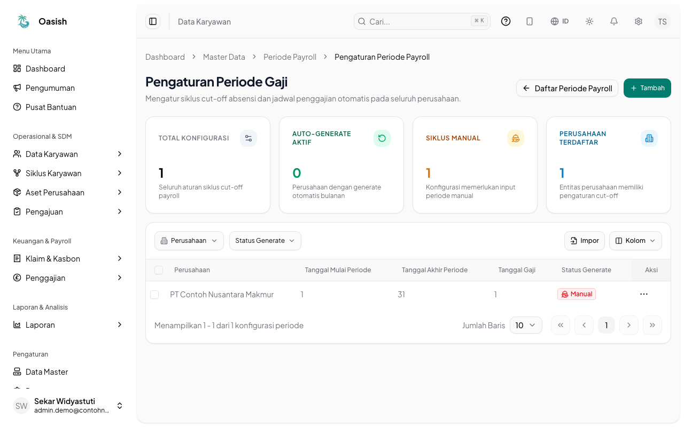
Task: Switch language with the ID globe button
Action: pos(559,21)
